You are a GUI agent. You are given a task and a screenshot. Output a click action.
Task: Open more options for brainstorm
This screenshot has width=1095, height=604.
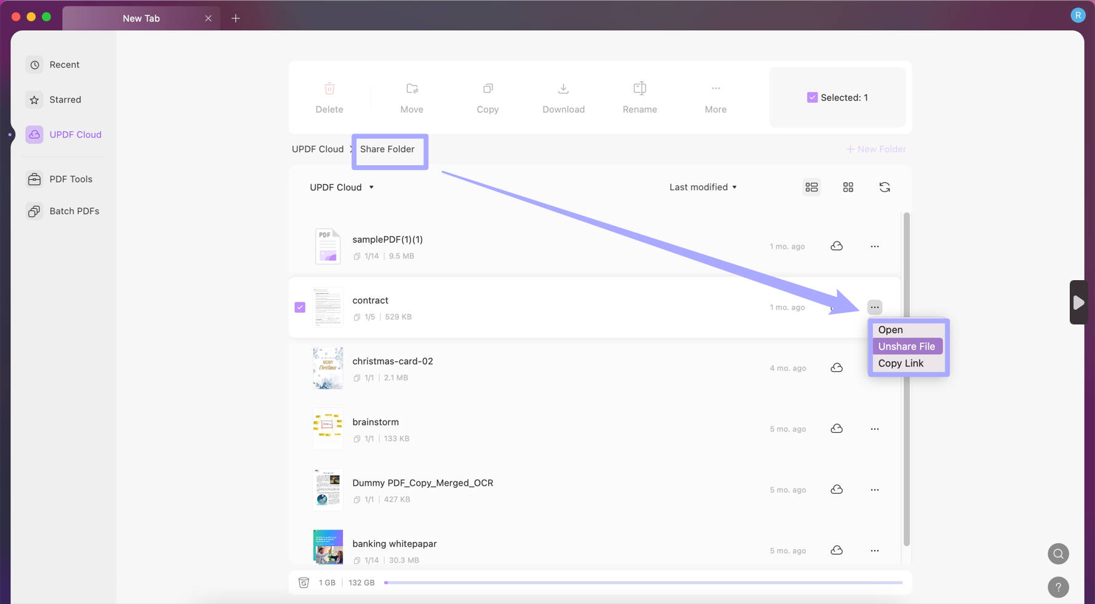pyautogui.click(x=875, y=429)
